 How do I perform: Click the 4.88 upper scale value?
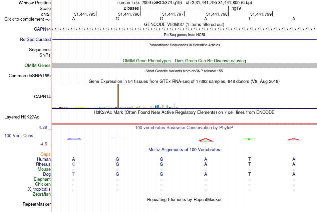[x=43, y=127]
